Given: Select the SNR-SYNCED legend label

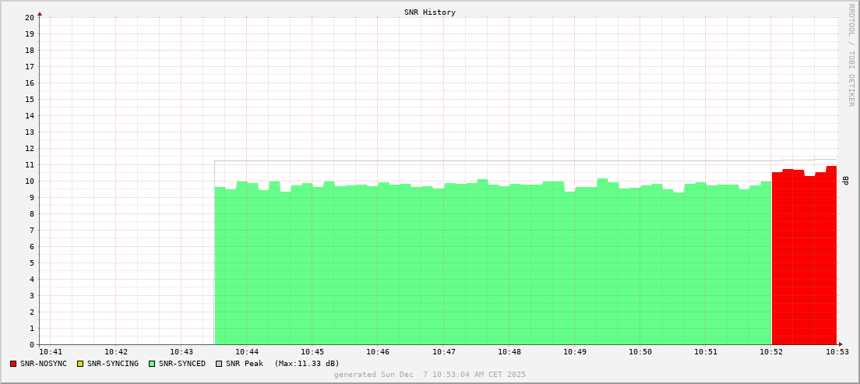Looking at the screenshot, I should pos(182,364).
